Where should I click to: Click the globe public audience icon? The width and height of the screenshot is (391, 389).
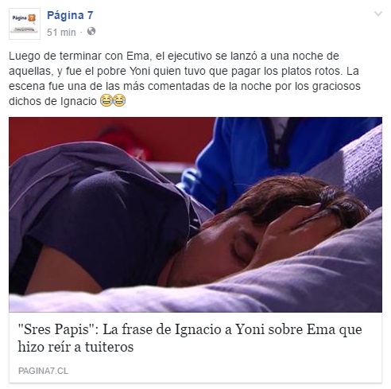coord(91,32)
